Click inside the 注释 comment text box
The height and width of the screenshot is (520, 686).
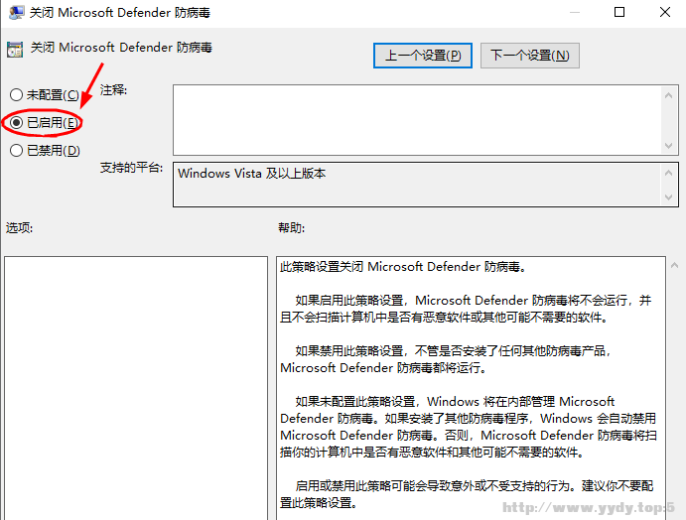(x=418, y=120)
